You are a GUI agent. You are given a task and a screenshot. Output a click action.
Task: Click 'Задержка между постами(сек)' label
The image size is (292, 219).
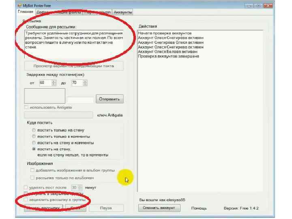click(55, 75)
